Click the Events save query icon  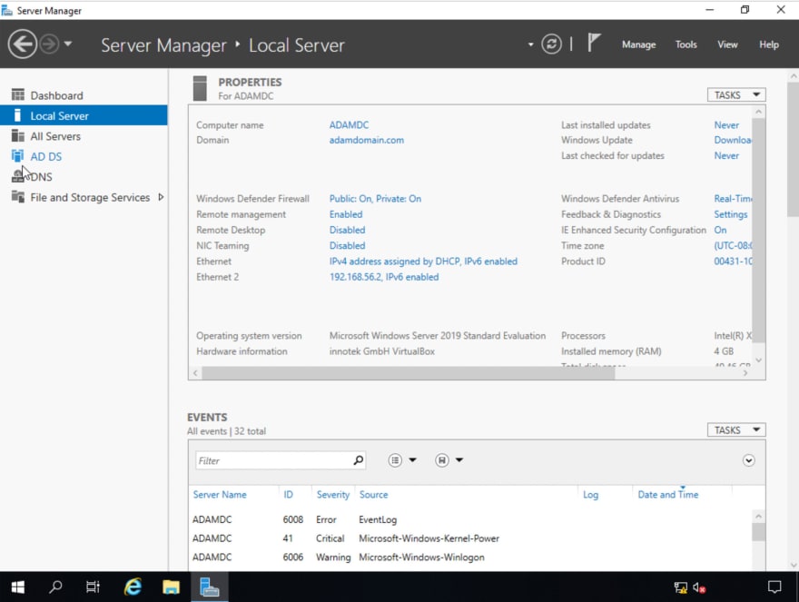[442, 460]
